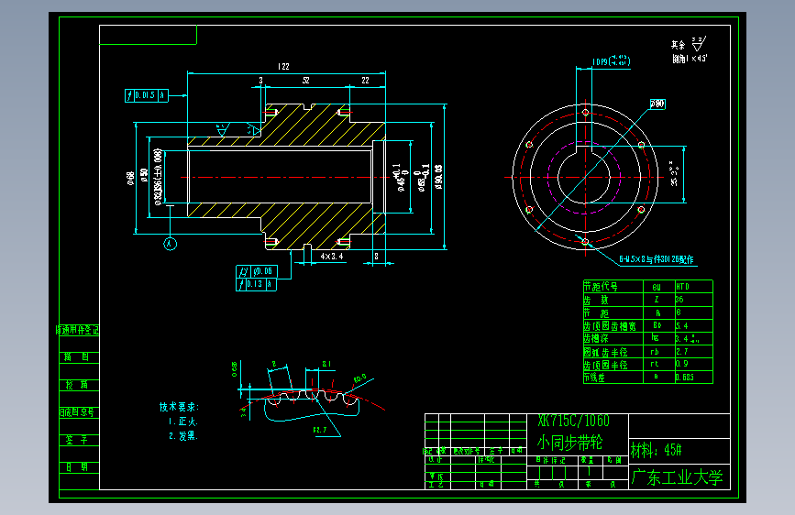Click the 6-M5×8 hole callout note

[656, 259]
